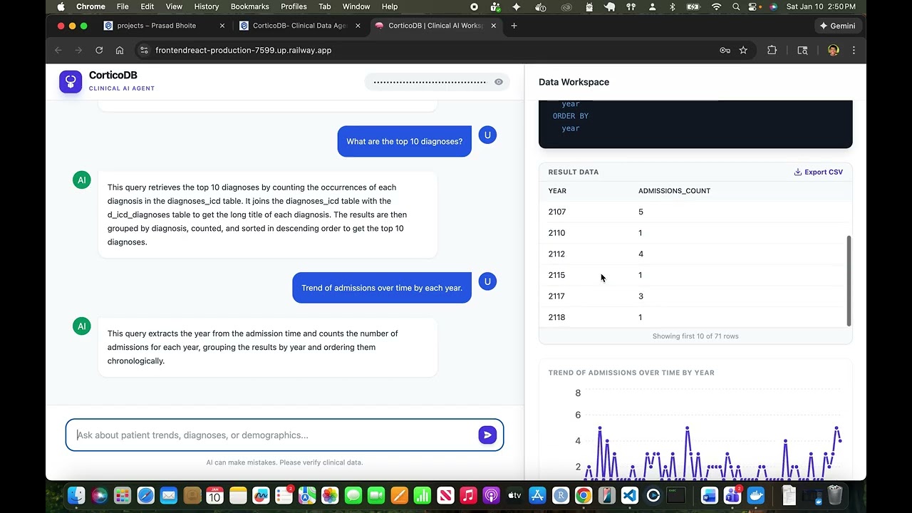Click the site info icon beside the URL
The height and width of the screenshot is (513, 912).
(144, 50)
